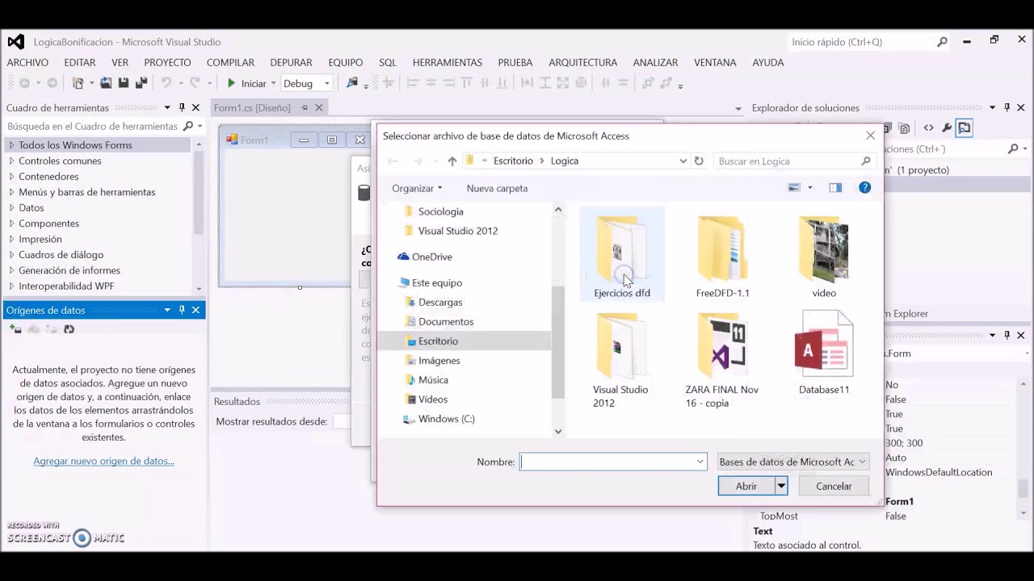Select the video folder
The image size is (1034, 581).
824,257
